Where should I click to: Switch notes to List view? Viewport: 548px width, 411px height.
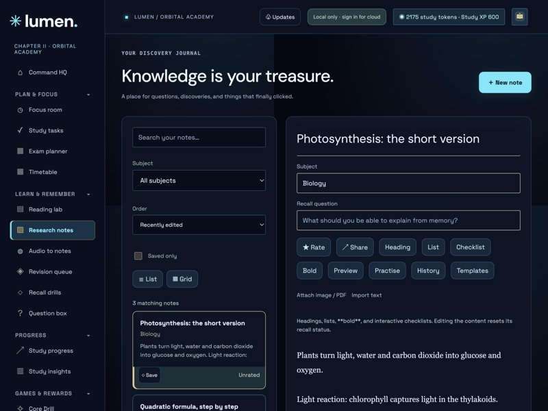147,279
